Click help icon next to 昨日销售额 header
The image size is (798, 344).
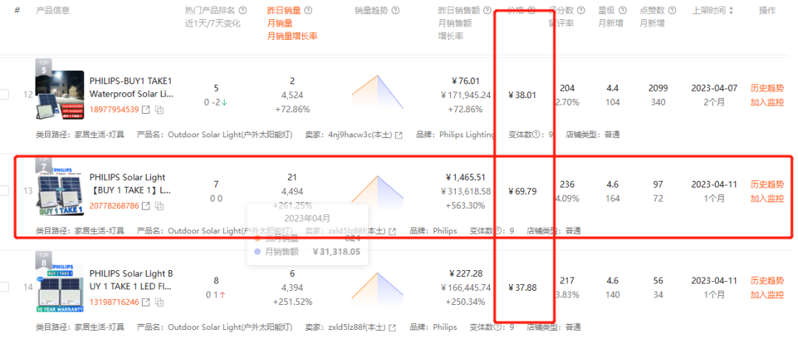click(487, 10)
